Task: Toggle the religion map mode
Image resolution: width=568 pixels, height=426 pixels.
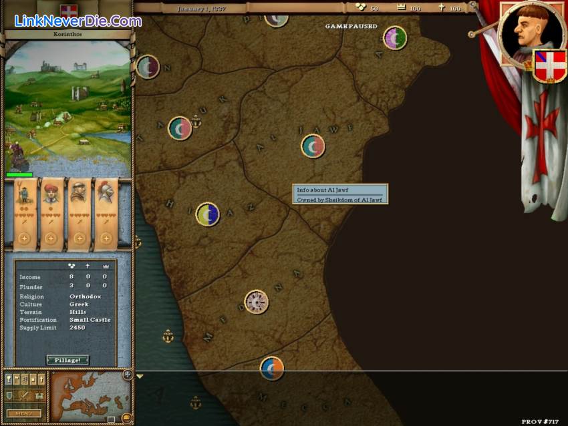Action: 41,379
